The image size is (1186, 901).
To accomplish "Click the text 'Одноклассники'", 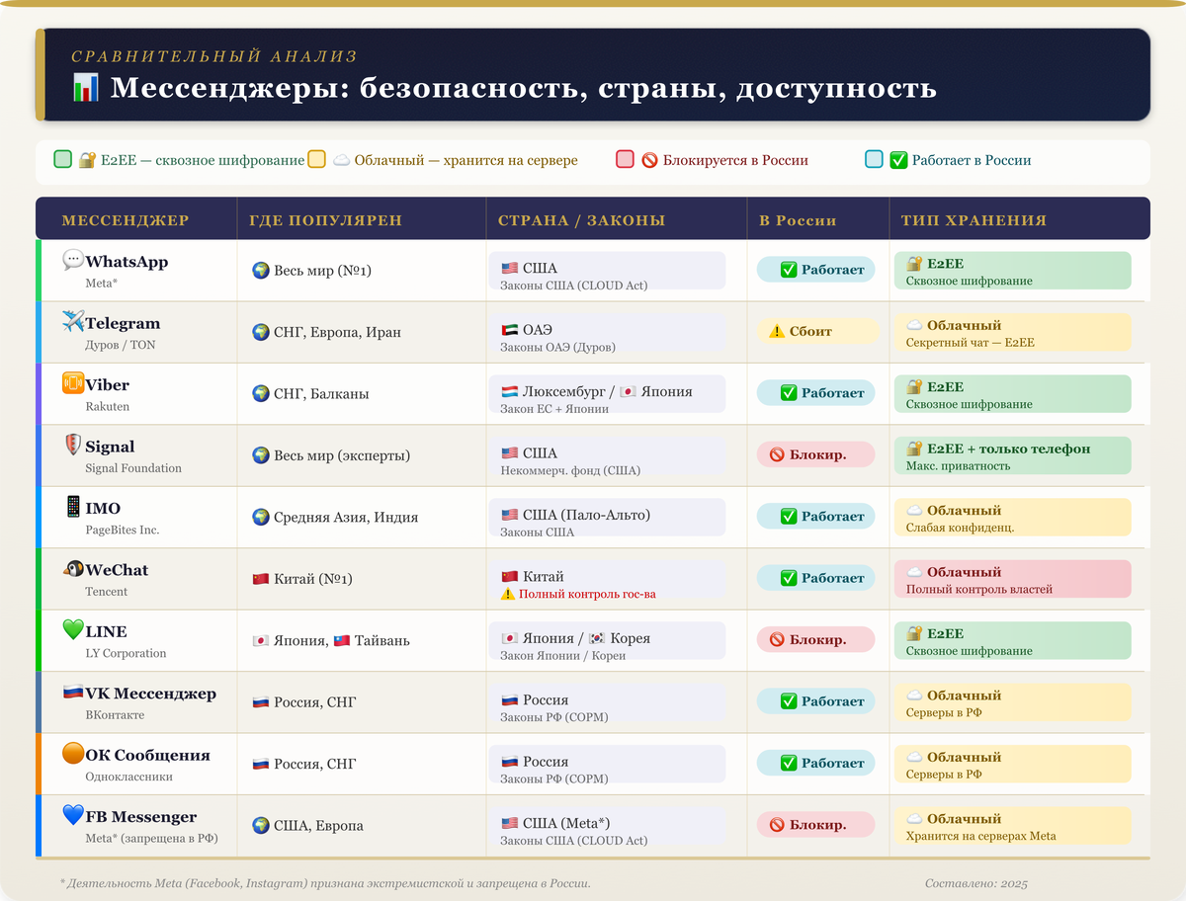I will [x=128, y=777].
